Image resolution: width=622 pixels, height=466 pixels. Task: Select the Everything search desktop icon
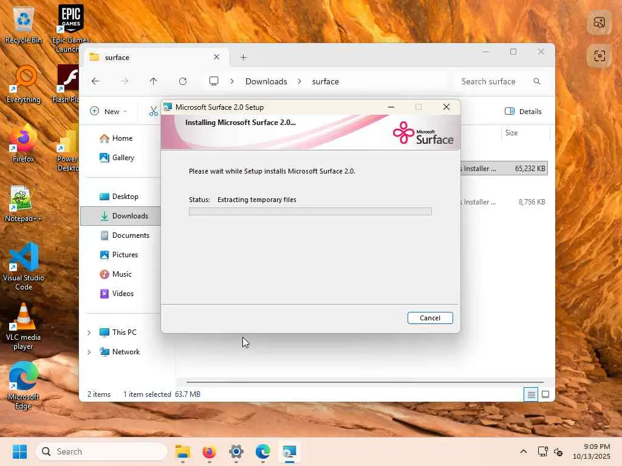(x=24, y=84)
